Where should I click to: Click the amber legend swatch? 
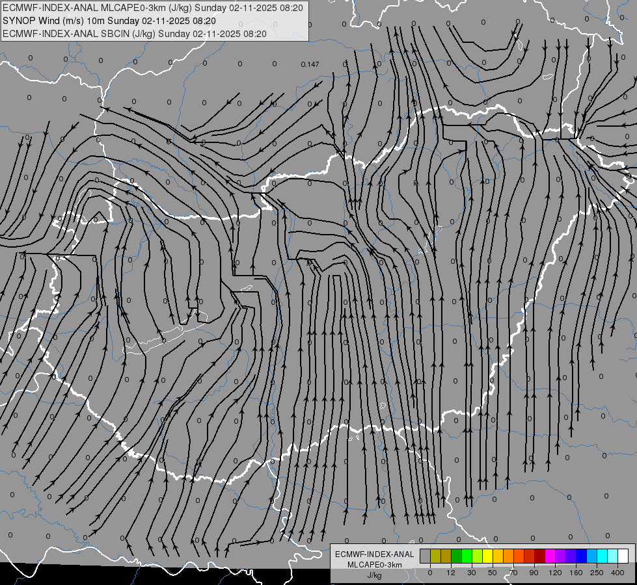point(498,556)
